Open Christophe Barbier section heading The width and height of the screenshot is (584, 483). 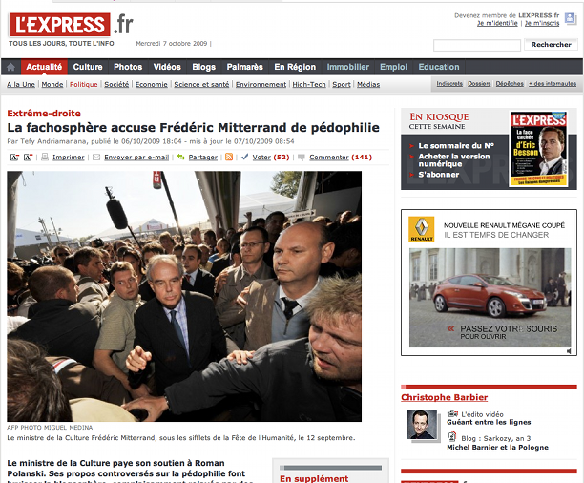[x=445, y=397]
